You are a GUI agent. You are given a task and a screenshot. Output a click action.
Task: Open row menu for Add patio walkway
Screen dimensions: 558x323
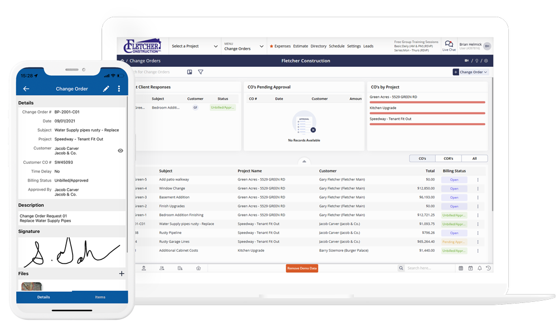[x=478, y=180]
